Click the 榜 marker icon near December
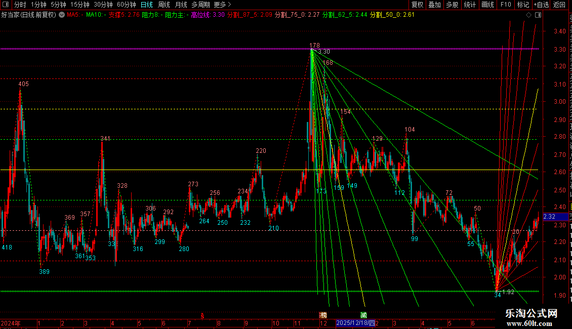 [x=323, y=315]
